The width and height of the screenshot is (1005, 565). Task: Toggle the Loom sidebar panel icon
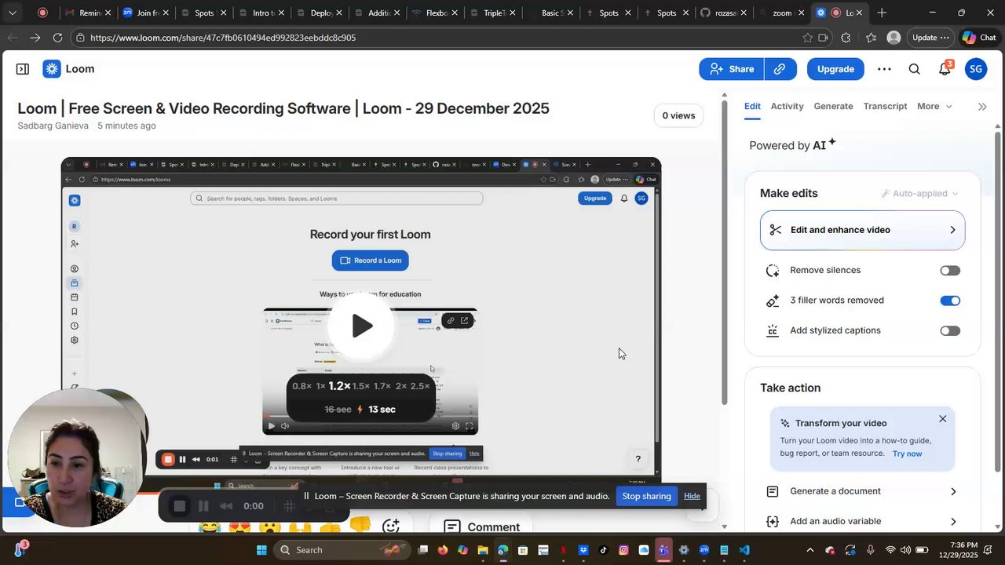click(x=23, y=69)
